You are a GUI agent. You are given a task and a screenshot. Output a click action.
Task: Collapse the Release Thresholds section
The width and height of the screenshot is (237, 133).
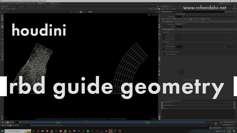163,30
